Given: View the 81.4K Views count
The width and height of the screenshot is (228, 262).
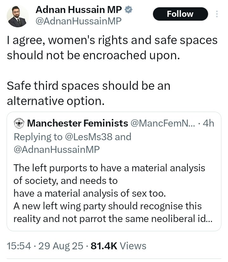Looking at the screenshot, I should pos(118,246).
